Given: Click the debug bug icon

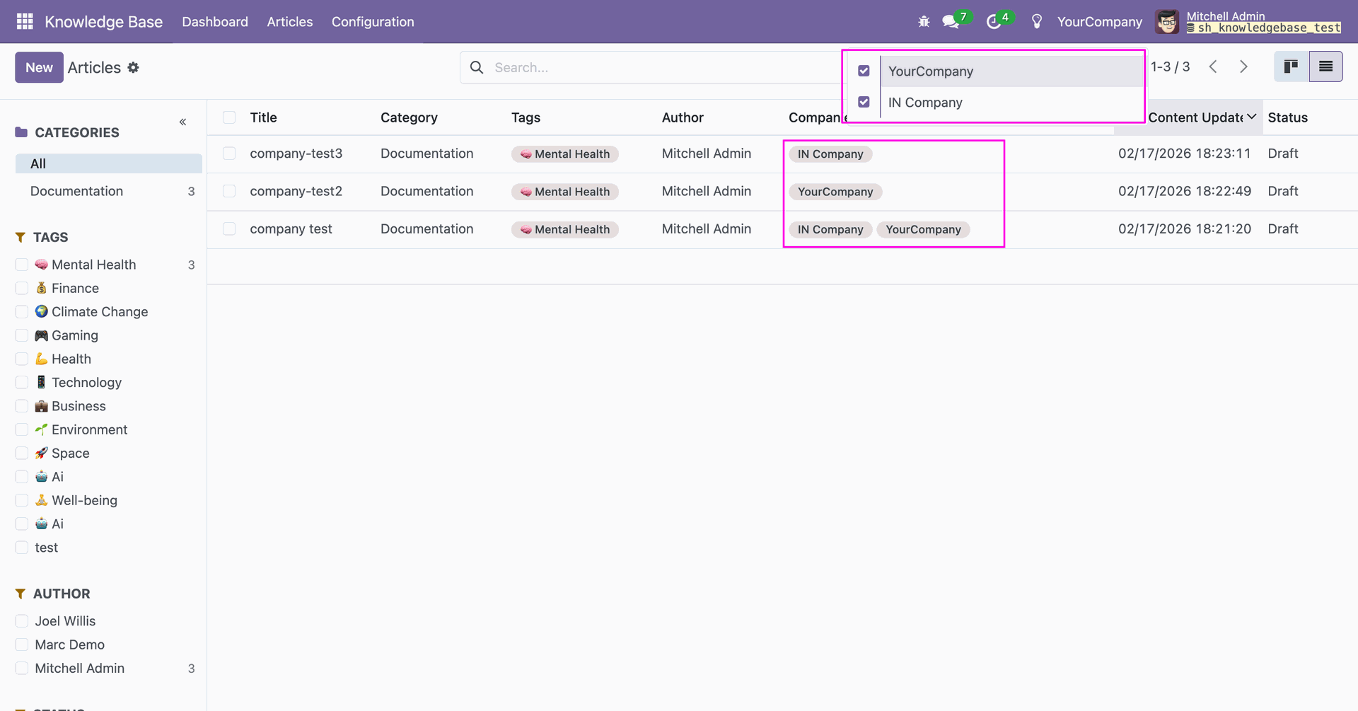Looking at the screenshot, I should point(924,22).
